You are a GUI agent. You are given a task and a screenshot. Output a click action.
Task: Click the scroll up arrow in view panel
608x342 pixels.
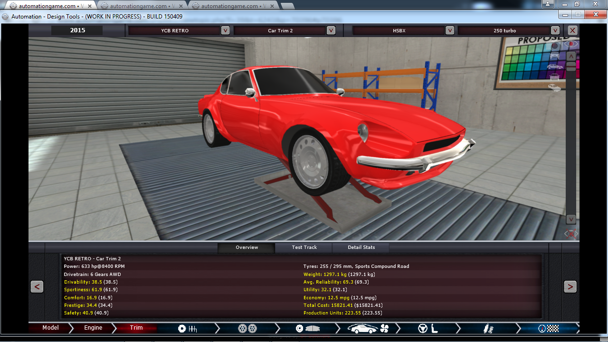point(571,56)
